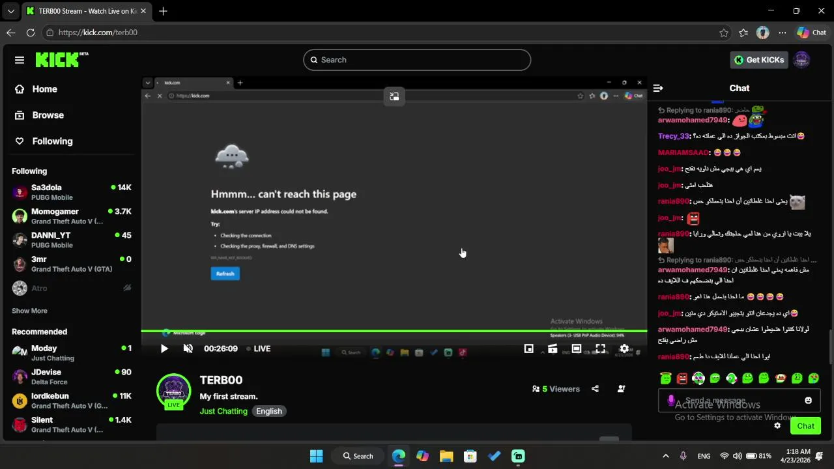Play the stream video
The height and width of the screenshot is (469, 834).
pos(164,348)
